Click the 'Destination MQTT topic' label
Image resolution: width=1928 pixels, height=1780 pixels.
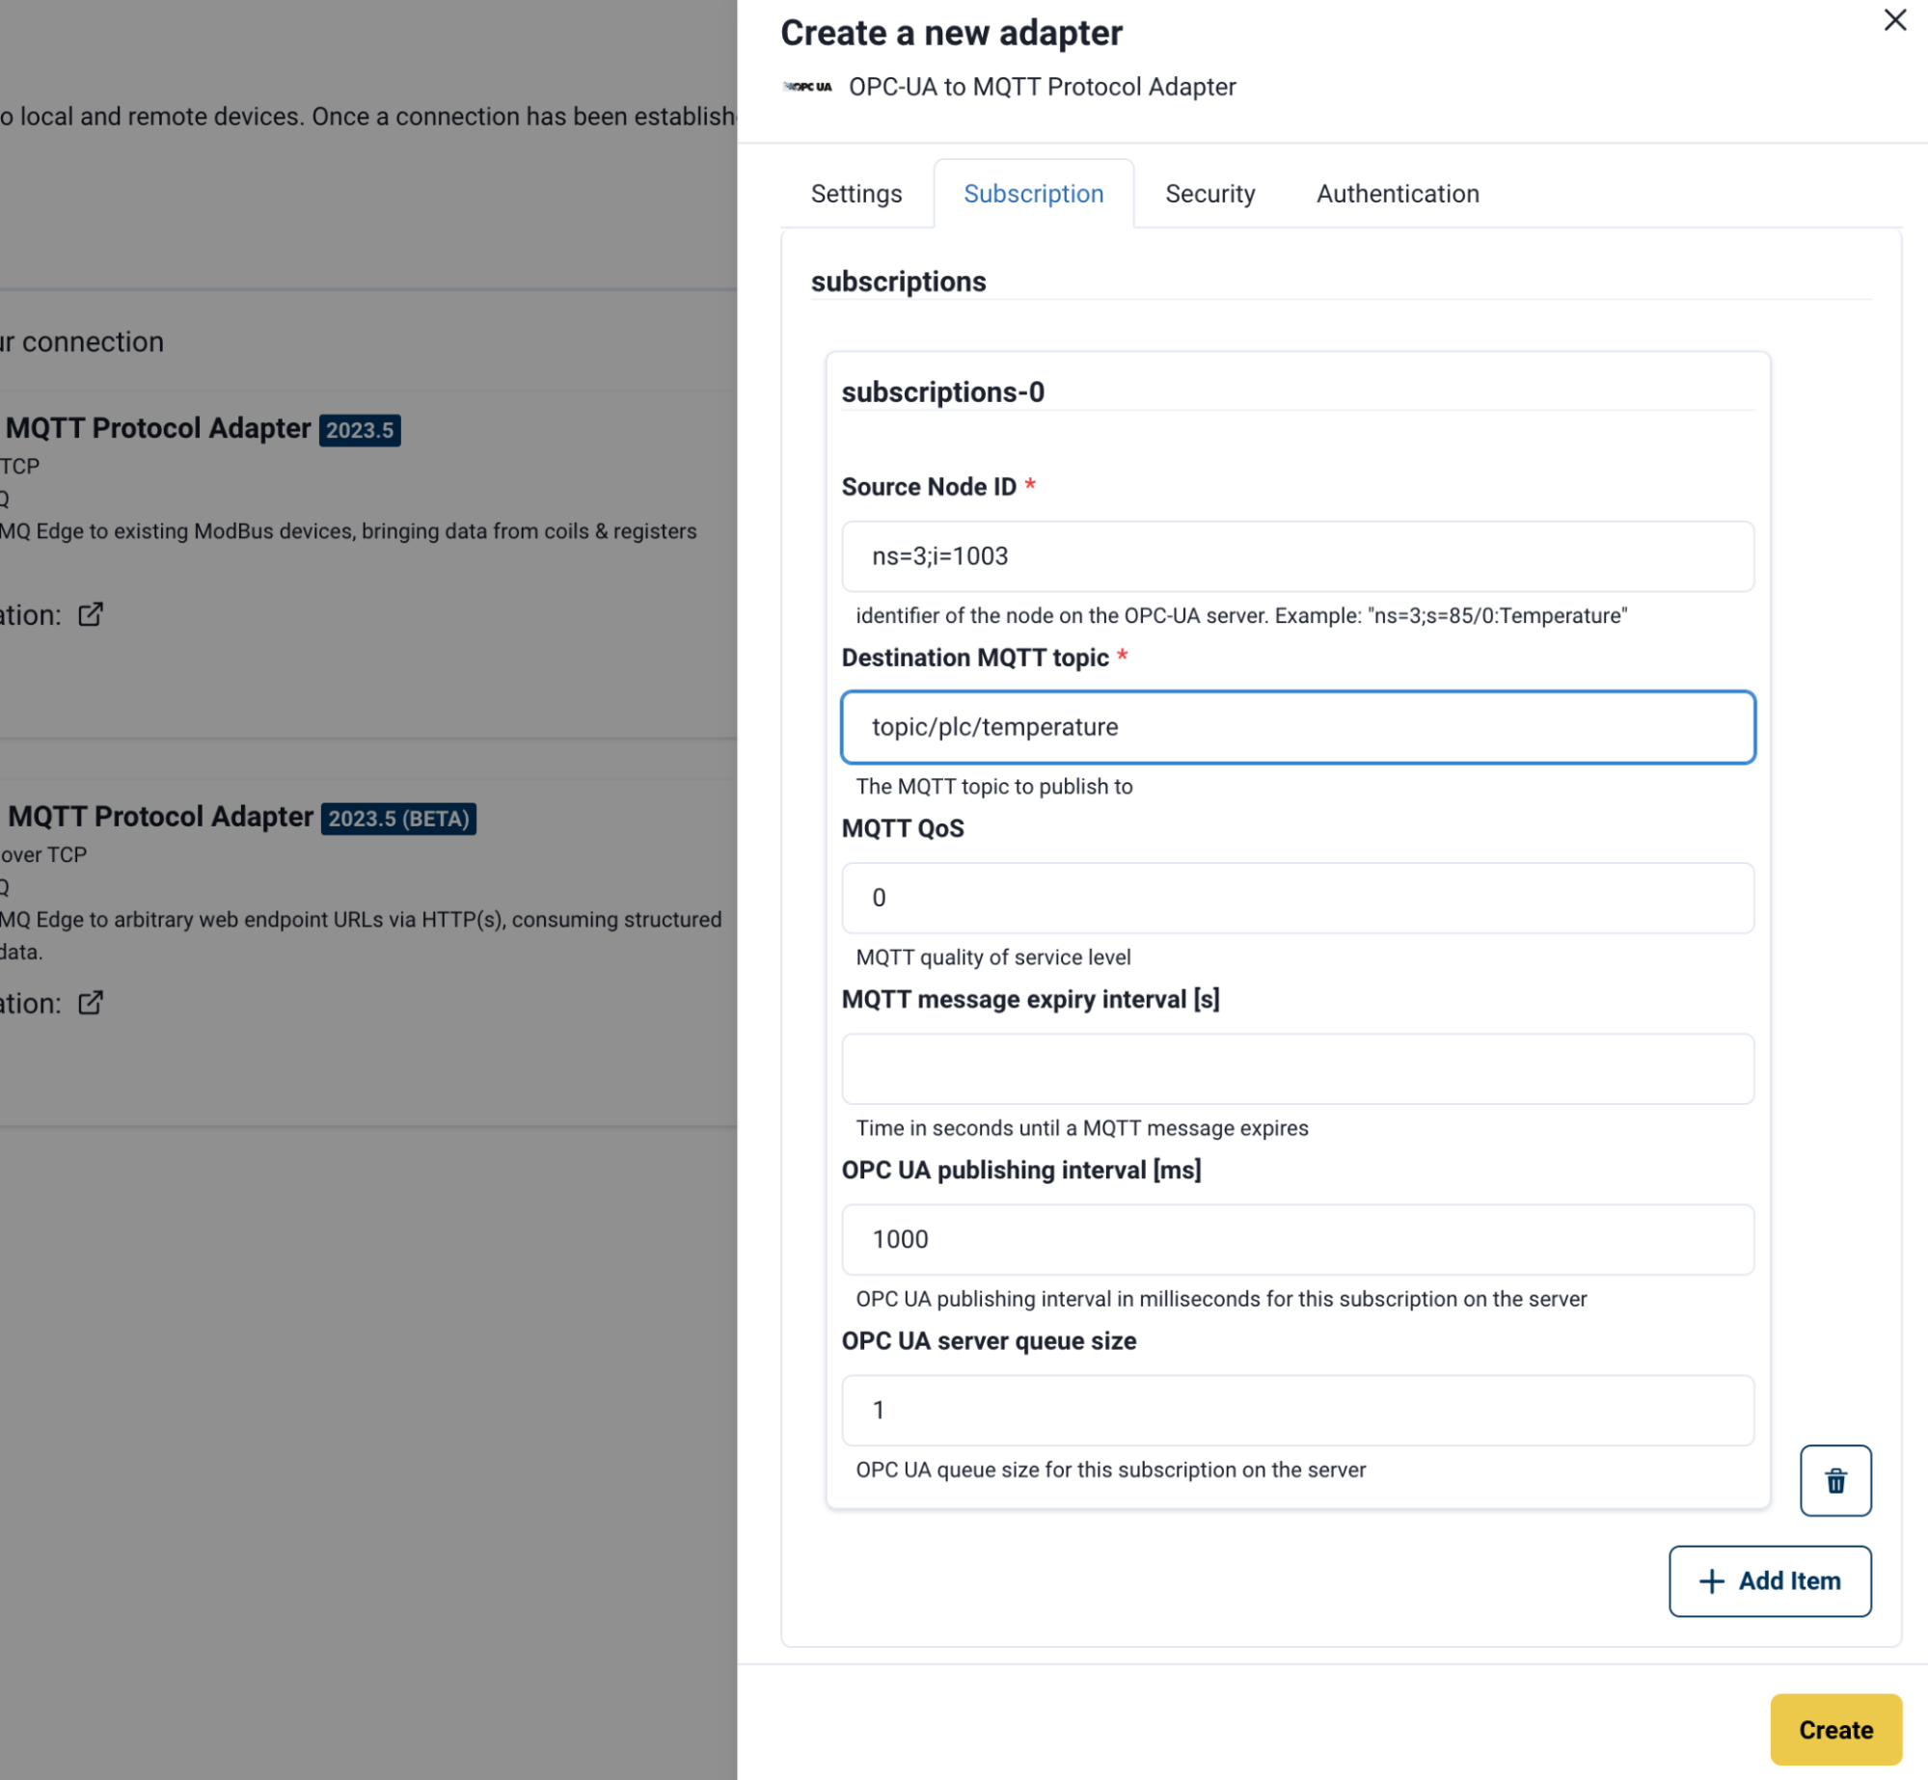point(975,658)
